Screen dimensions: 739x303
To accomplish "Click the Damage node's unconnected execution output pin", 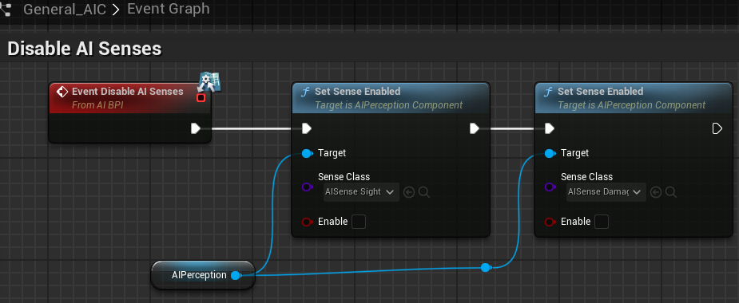I will point(717,128).
